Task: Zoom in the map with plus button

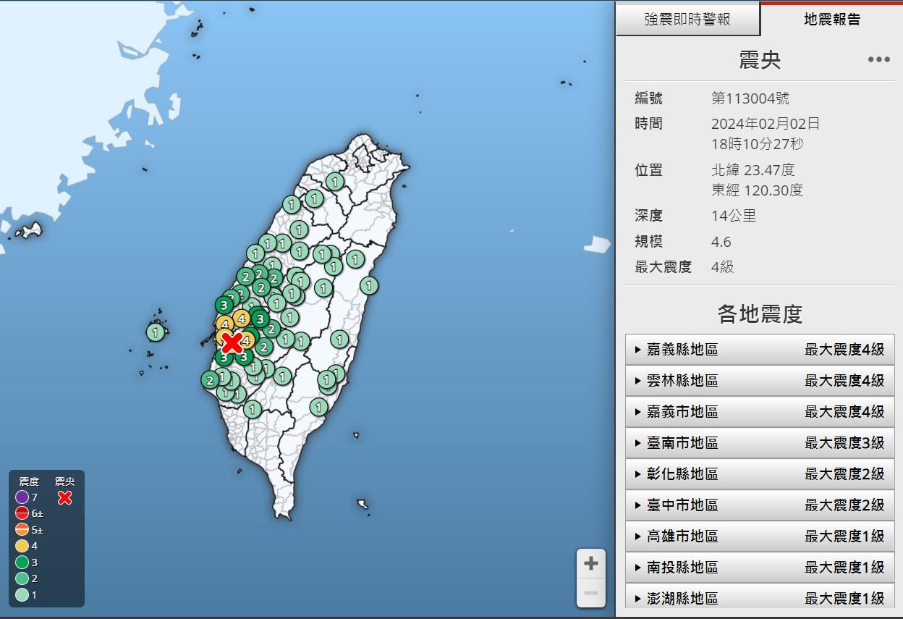Action: point(590,563)
